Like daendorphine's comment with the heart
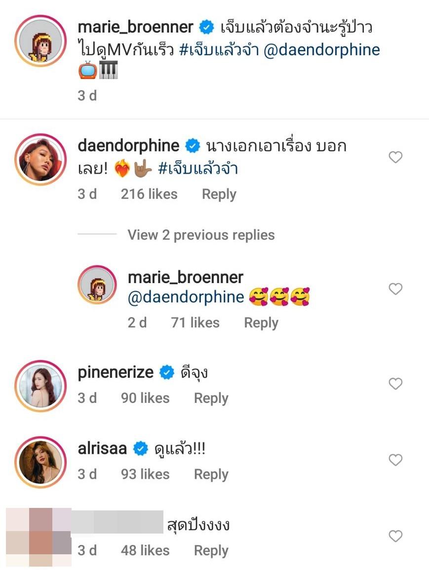This screenshot has width=429, height=575. (395, 157)
